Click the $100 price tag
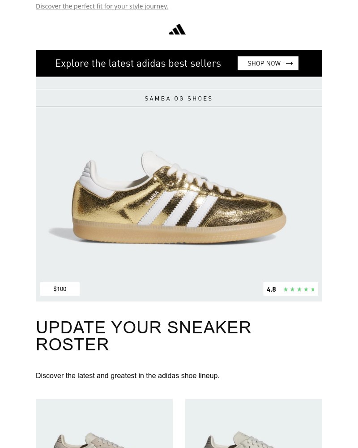The width and height of the screenshot is (358, 448). tap(60, 289)
